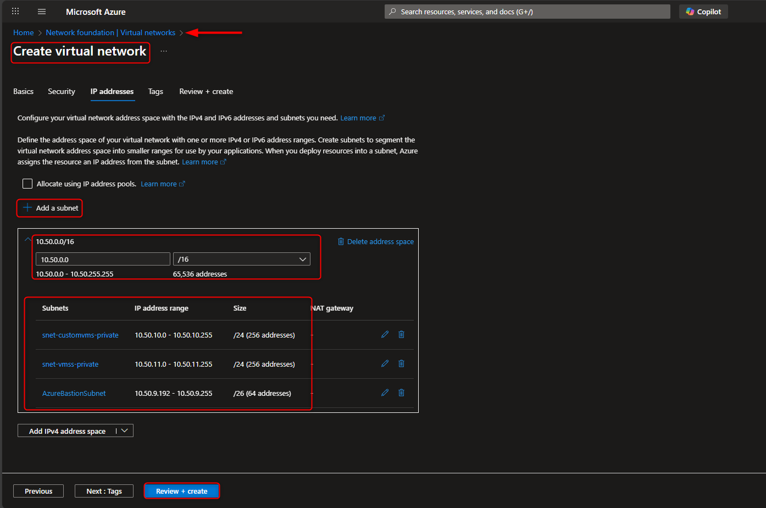Click the search magnifier in top search bar
The image size is (766, 508).
point(392,11)
